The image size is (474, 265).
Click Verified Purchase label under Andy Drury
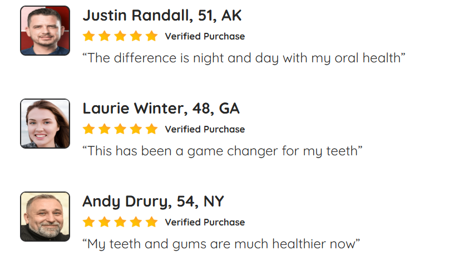205,223
